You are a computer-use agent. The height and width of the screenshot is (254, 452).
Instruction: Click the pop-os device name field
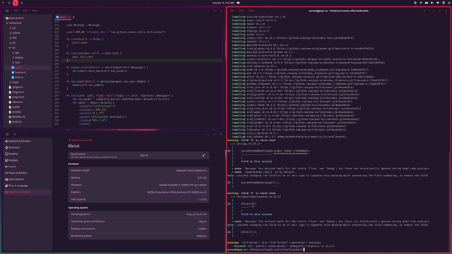pos(144,155)
